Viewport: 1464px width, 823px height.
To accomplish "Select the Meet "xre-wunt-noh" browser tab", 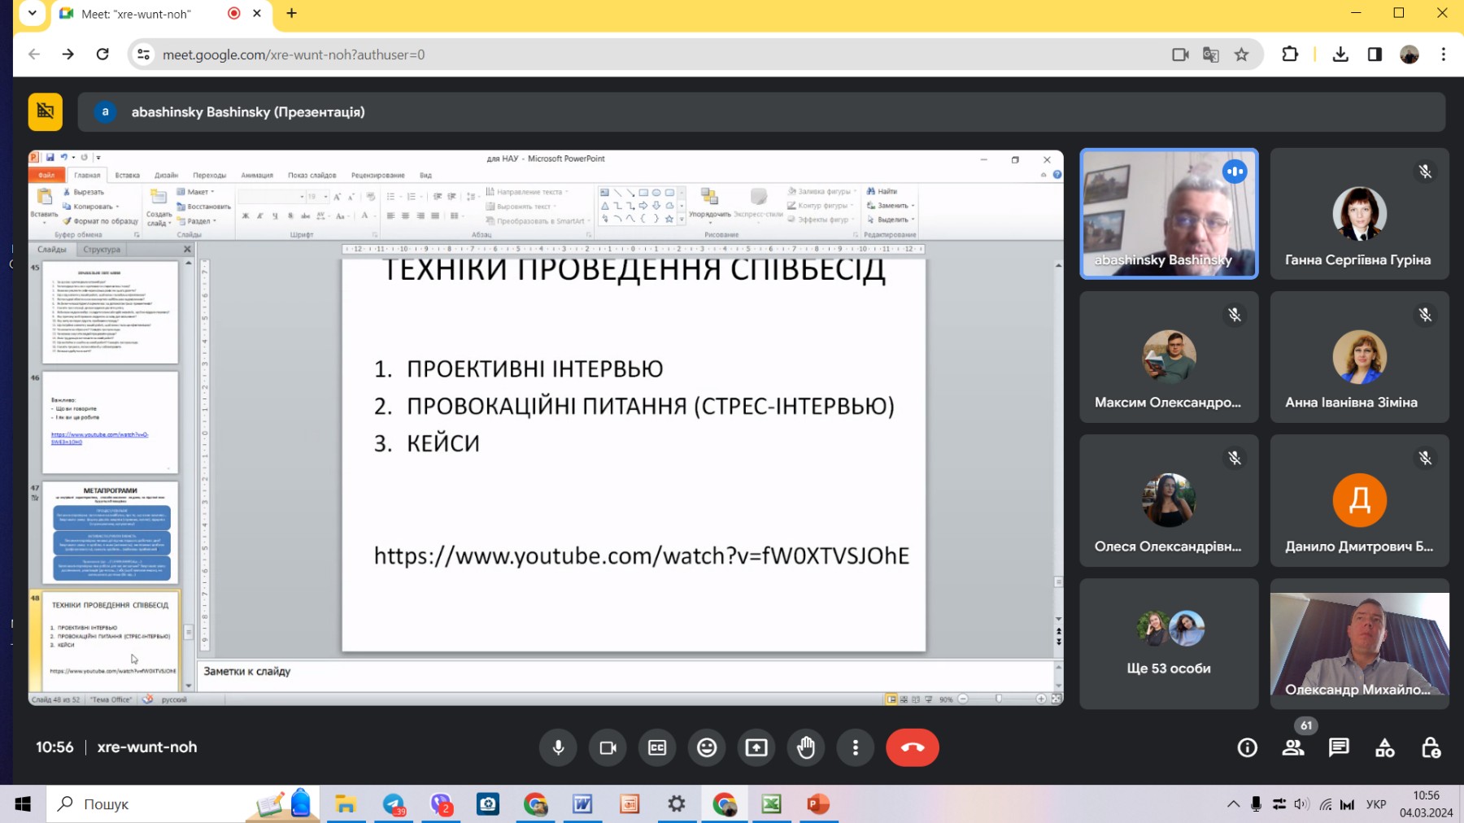I will (137, 14).
